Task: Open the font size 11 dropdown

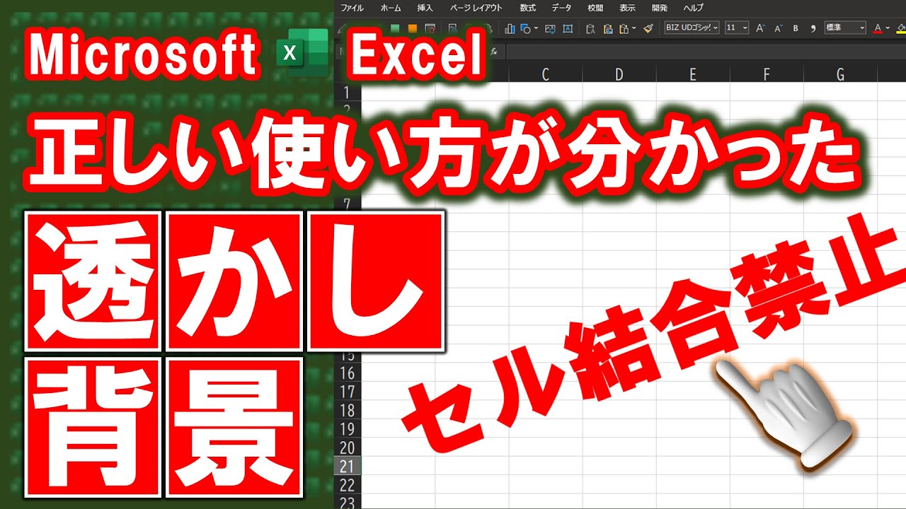Action: point(737,28)
